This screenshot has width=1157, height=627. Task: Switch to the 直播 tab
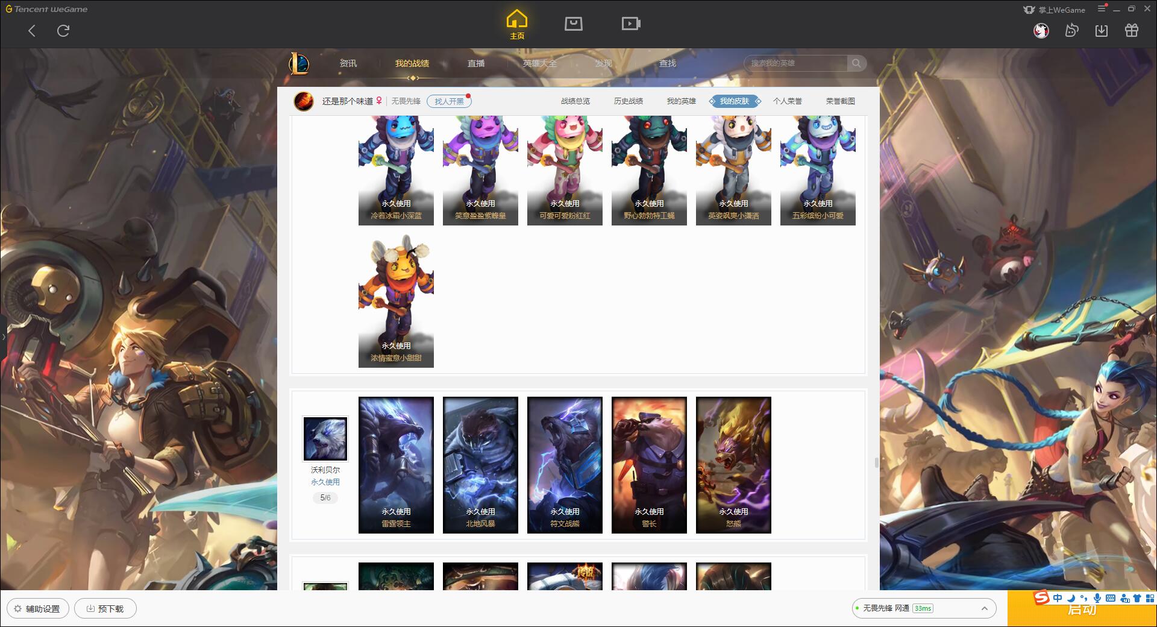(x=476, y=63)
